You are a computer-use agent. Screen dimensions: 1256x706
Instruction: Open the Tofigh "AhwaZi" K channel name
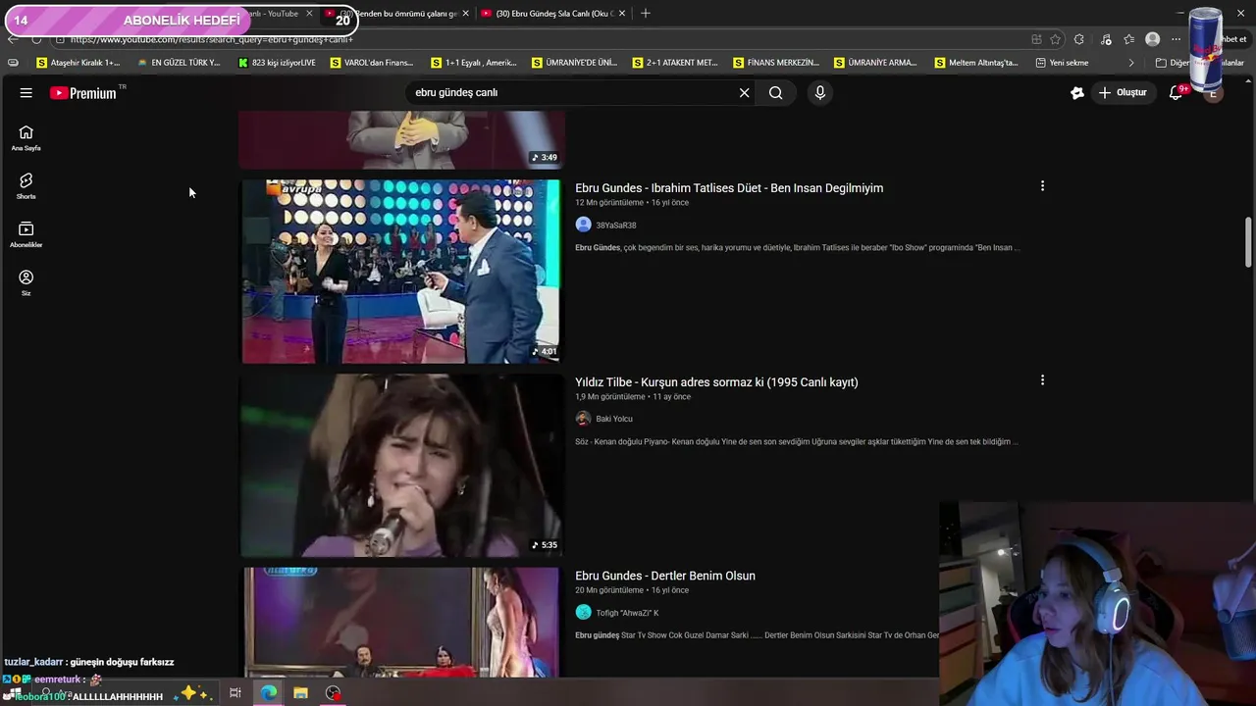[x=627, y=613]
